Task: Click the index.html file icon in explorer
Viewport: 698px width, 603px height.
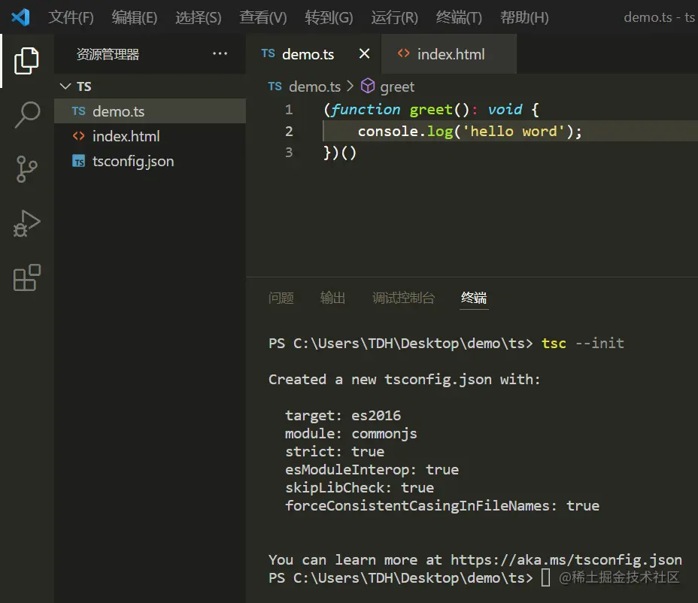Action: 78,136
